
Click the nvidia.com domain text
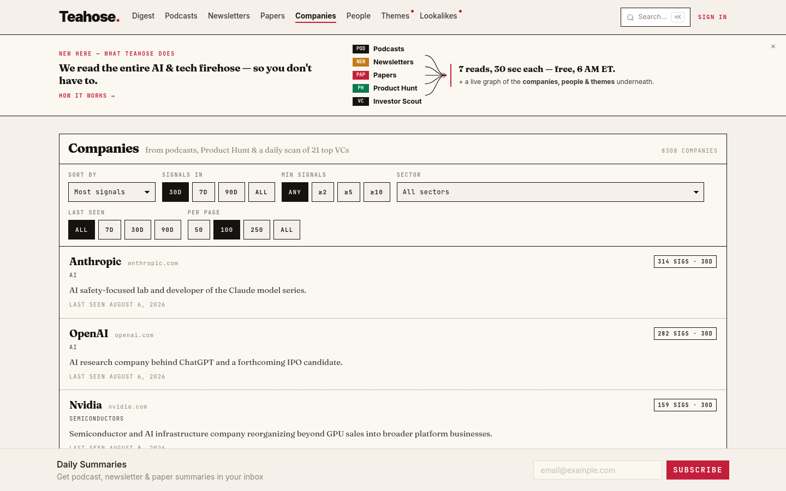tap(128, 407)
